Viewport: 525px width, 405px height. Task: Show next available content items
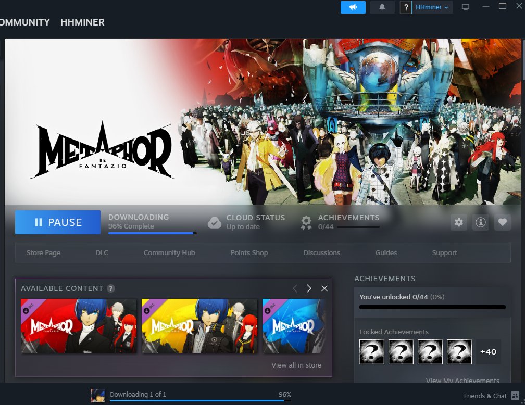[309, 288]
